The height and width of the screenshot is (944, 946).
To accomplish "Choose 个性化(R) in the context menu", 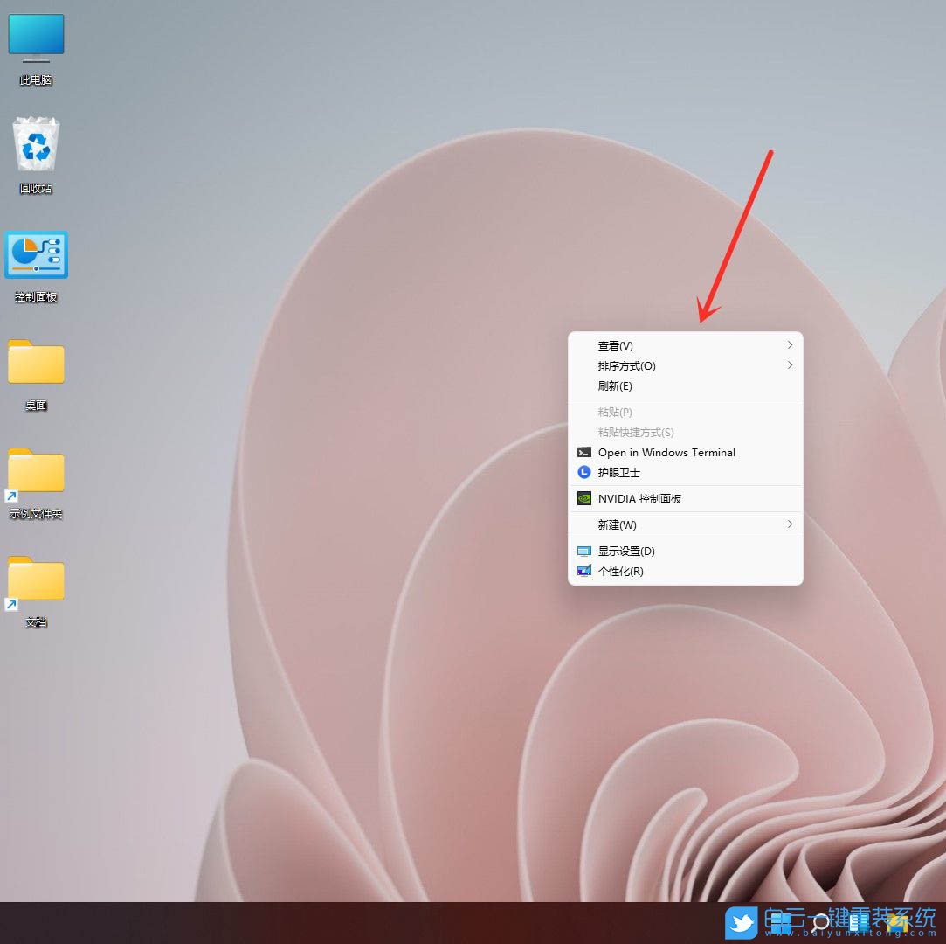I will pos(620,572).
